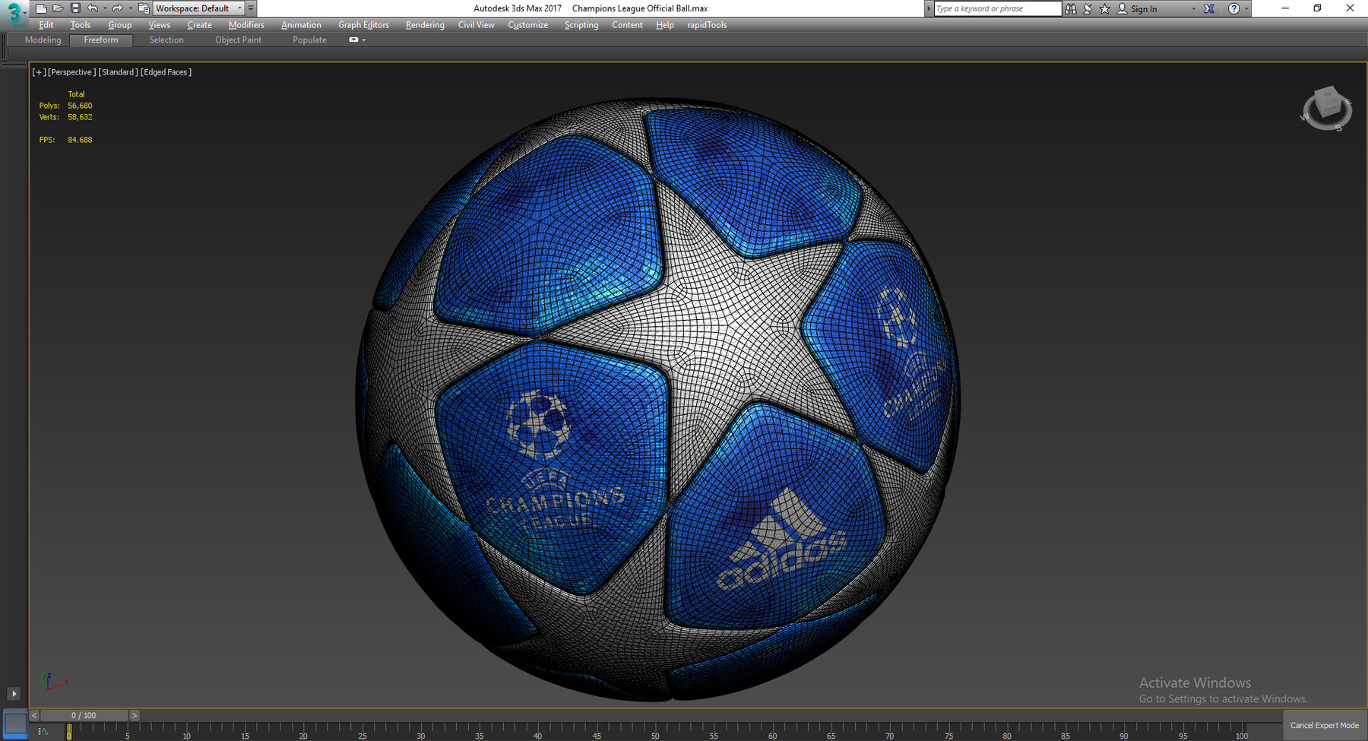
Task: Open the 3ds Max application menu logo
Action: (14, 14)
